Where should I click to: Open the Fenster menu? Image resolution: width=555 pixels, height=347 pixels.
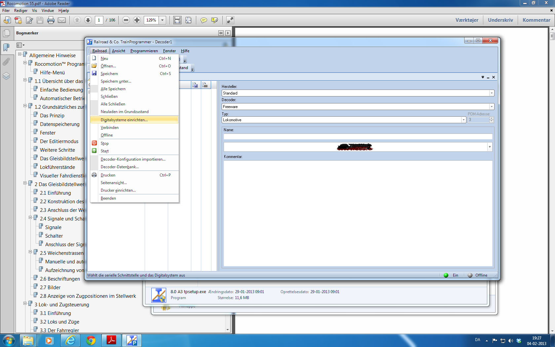point(169,51)
